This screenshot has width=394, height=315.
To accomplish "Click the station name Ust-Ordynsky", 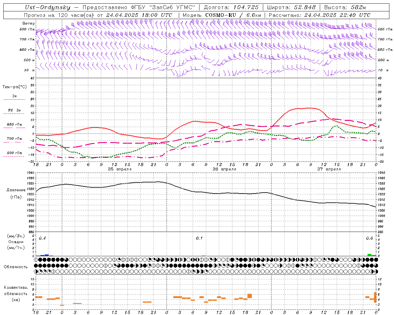I will pos(48,7).
